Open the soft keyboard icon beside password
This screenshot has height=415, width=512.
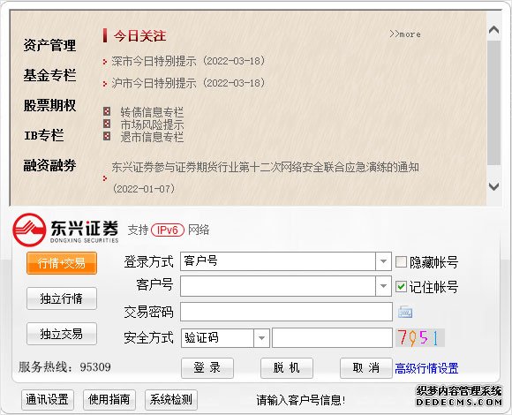point(405,312)
